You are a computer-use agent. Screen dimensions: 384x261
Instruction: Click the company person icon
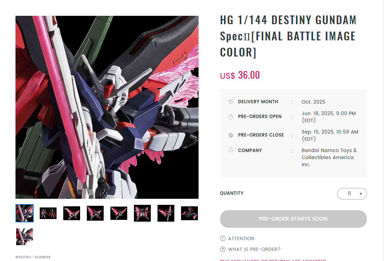[x=231, y=150]
